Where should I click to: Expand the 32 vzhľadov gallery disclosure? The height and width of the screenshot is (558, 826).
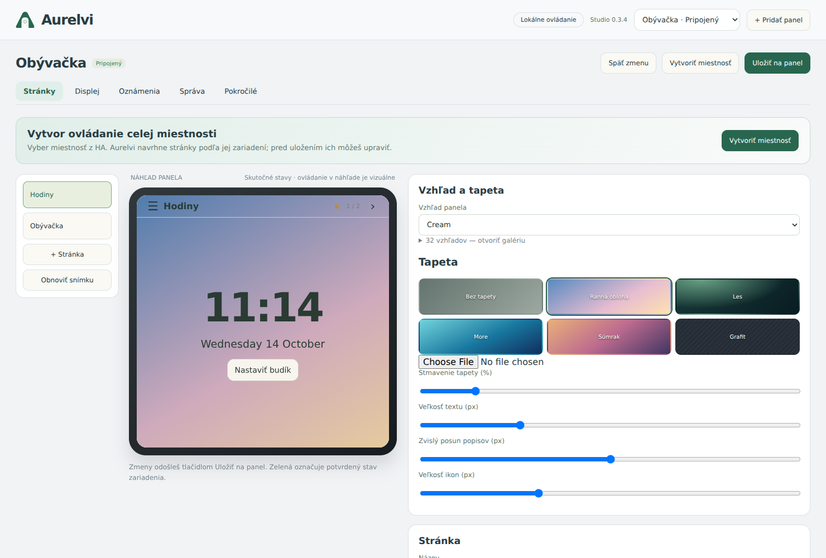click(x=472, y=240)
